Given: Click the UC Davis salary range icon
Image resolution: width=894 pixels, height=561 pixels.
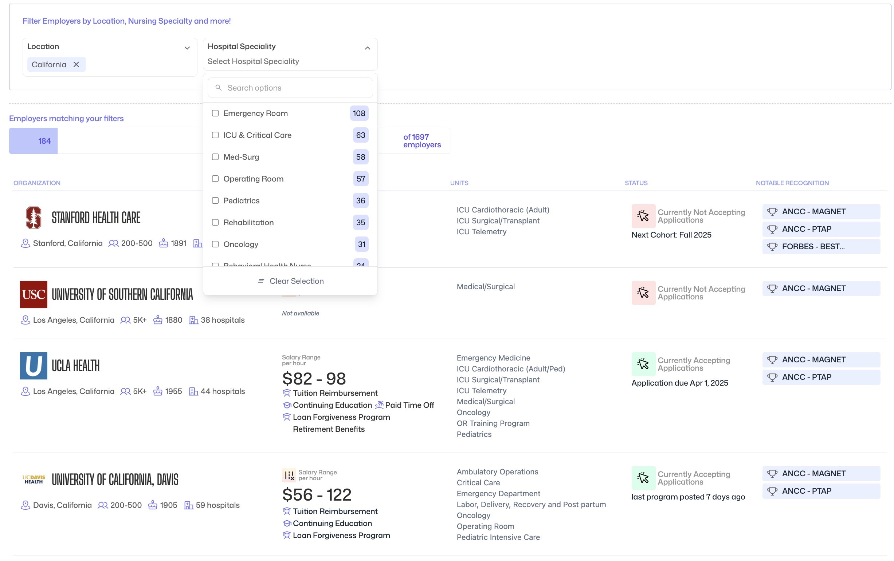Looking at the screenshot, I should [289, 475].
